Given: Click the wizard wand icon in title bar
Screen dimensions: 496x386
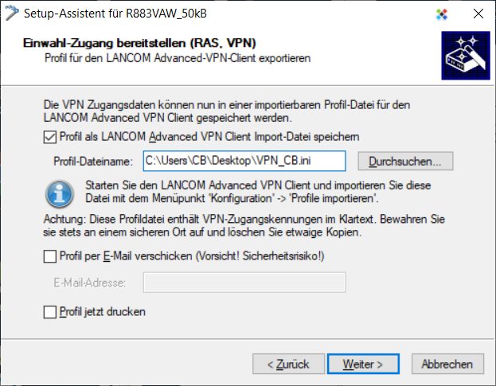Looking at the screenshot, I should tap(12, 13).
